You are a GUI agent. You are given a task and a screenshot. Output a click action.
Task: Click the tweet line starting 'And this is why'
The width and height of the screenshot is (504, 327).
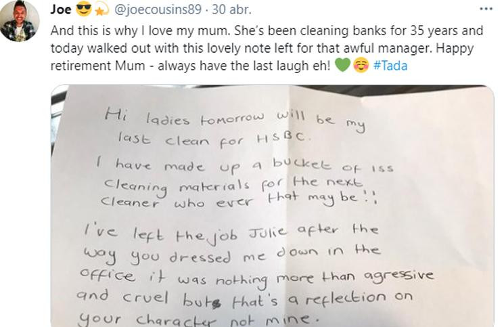pyautogui.click(x=267, y=31)
